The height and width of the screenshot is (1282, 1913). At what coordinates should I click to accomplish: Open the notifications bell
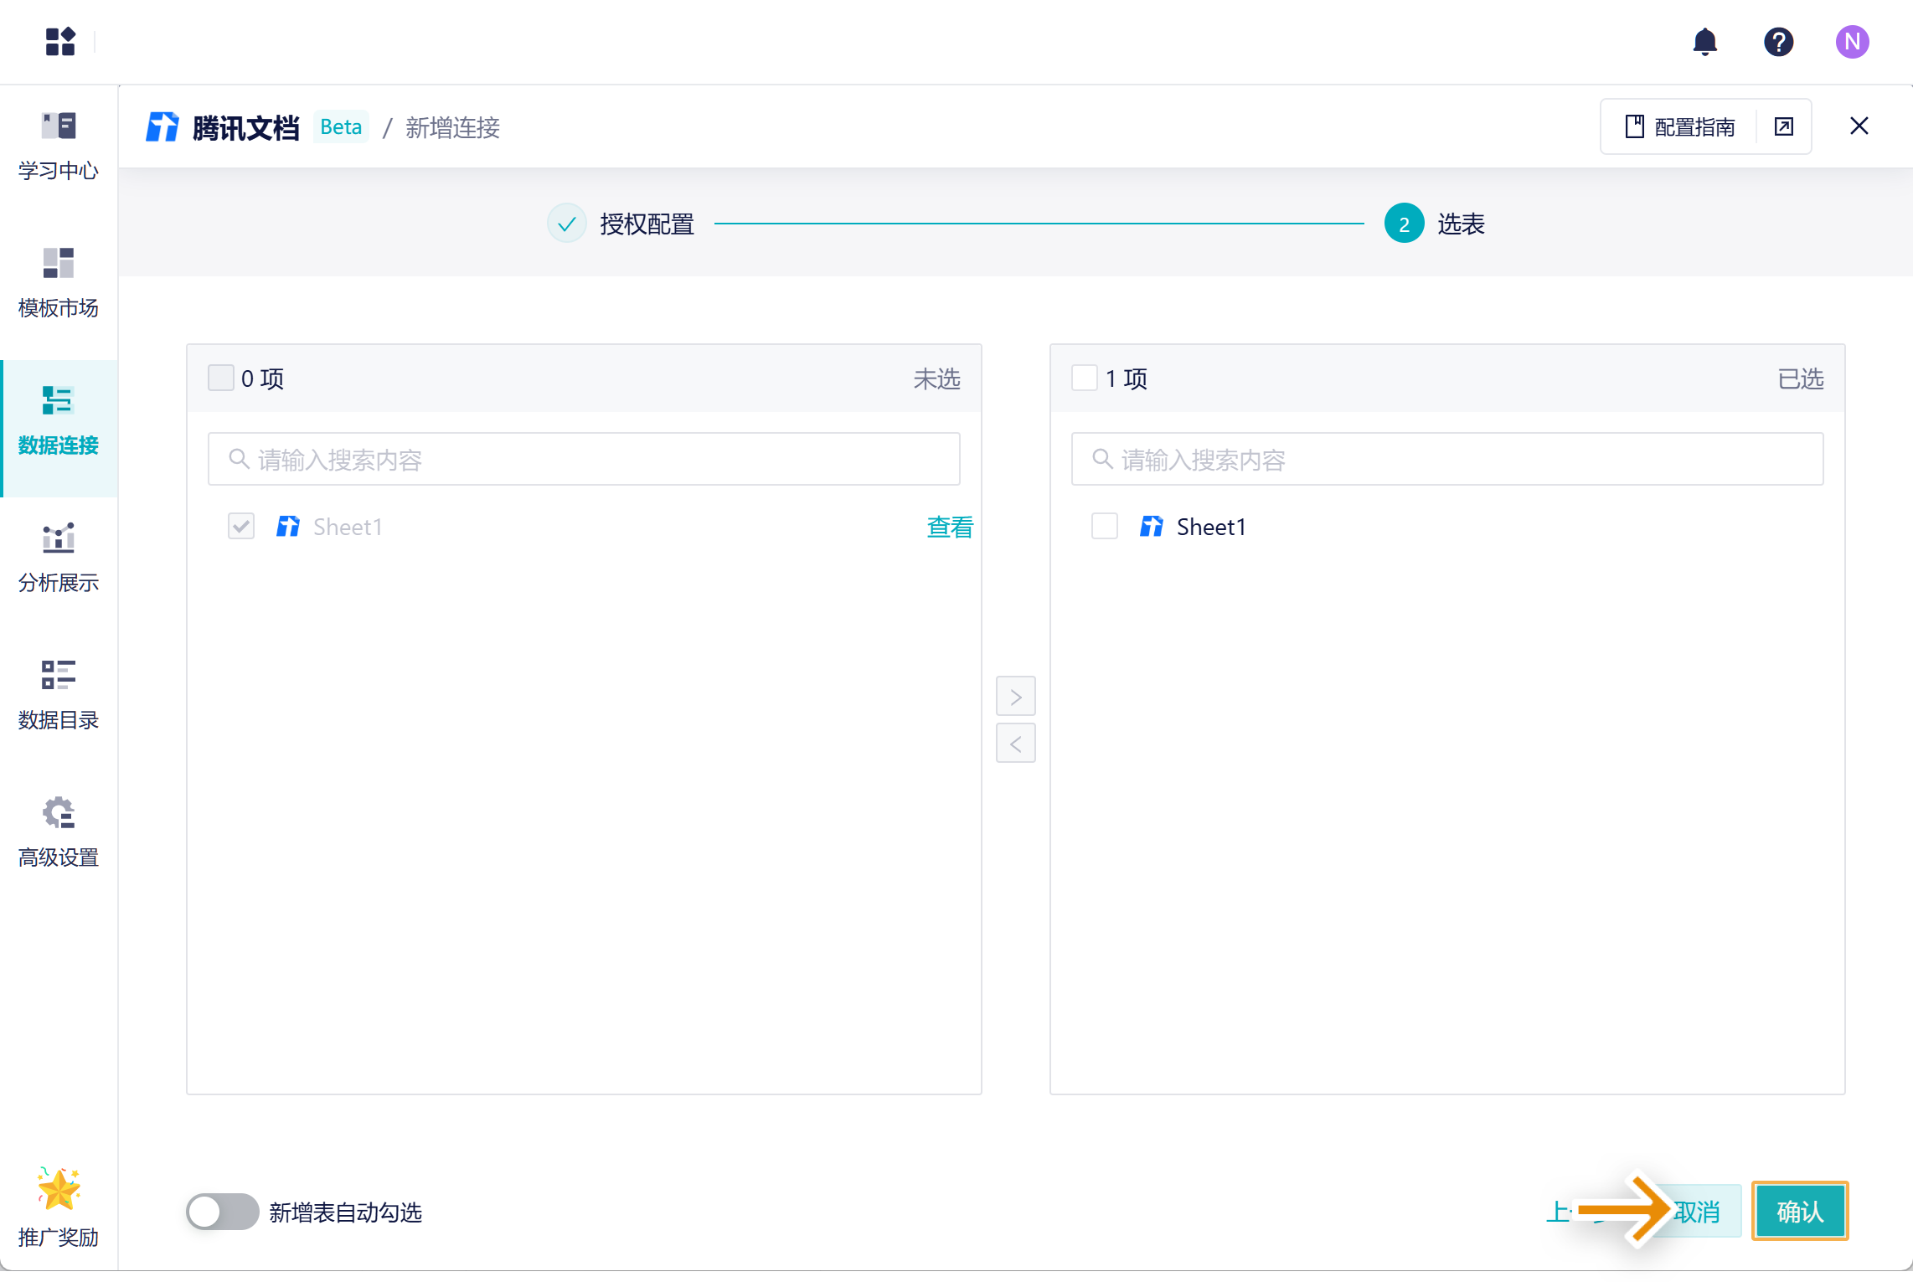[x=1704, y=41]
